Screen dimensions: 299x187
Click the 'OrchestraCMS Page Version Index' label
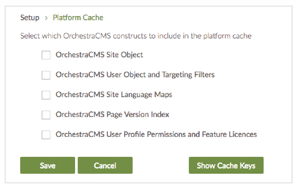112,115
